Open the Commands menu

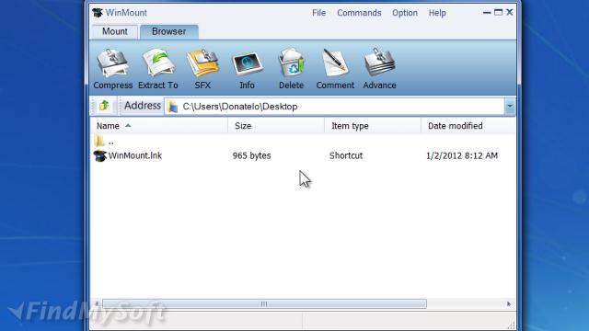pos(359,13)
